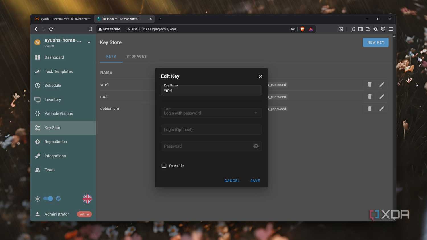Toggle password visibility eye icon
The width and height of the screenshot is (427, 240).
click(x=256, y=146)
